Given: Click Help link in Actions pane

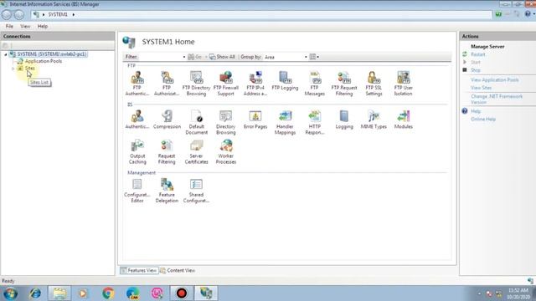Looking at the screenshot, I should point(476,111).
